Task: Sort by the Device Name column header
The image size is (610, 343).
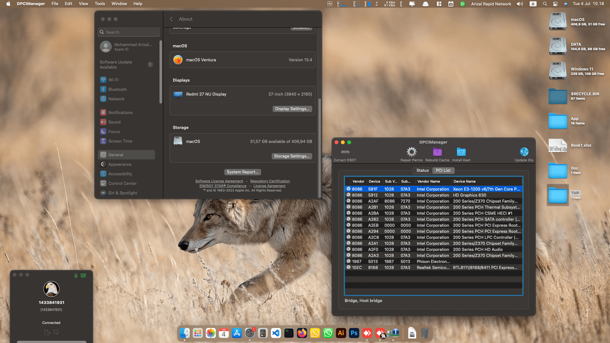Action: point(487,181)
